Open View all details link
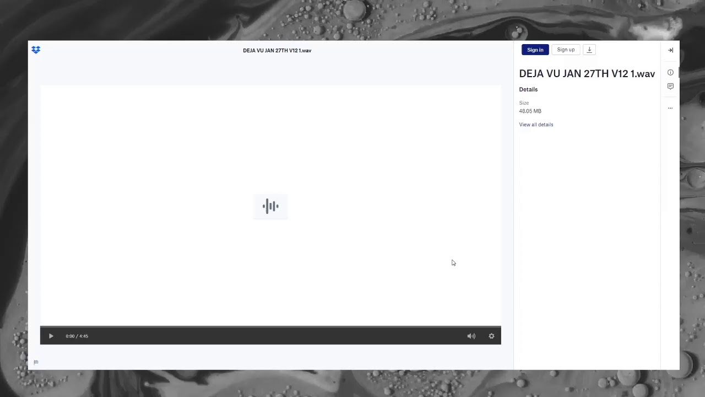Viewport: 705px width, 397px height. (536, 125)
